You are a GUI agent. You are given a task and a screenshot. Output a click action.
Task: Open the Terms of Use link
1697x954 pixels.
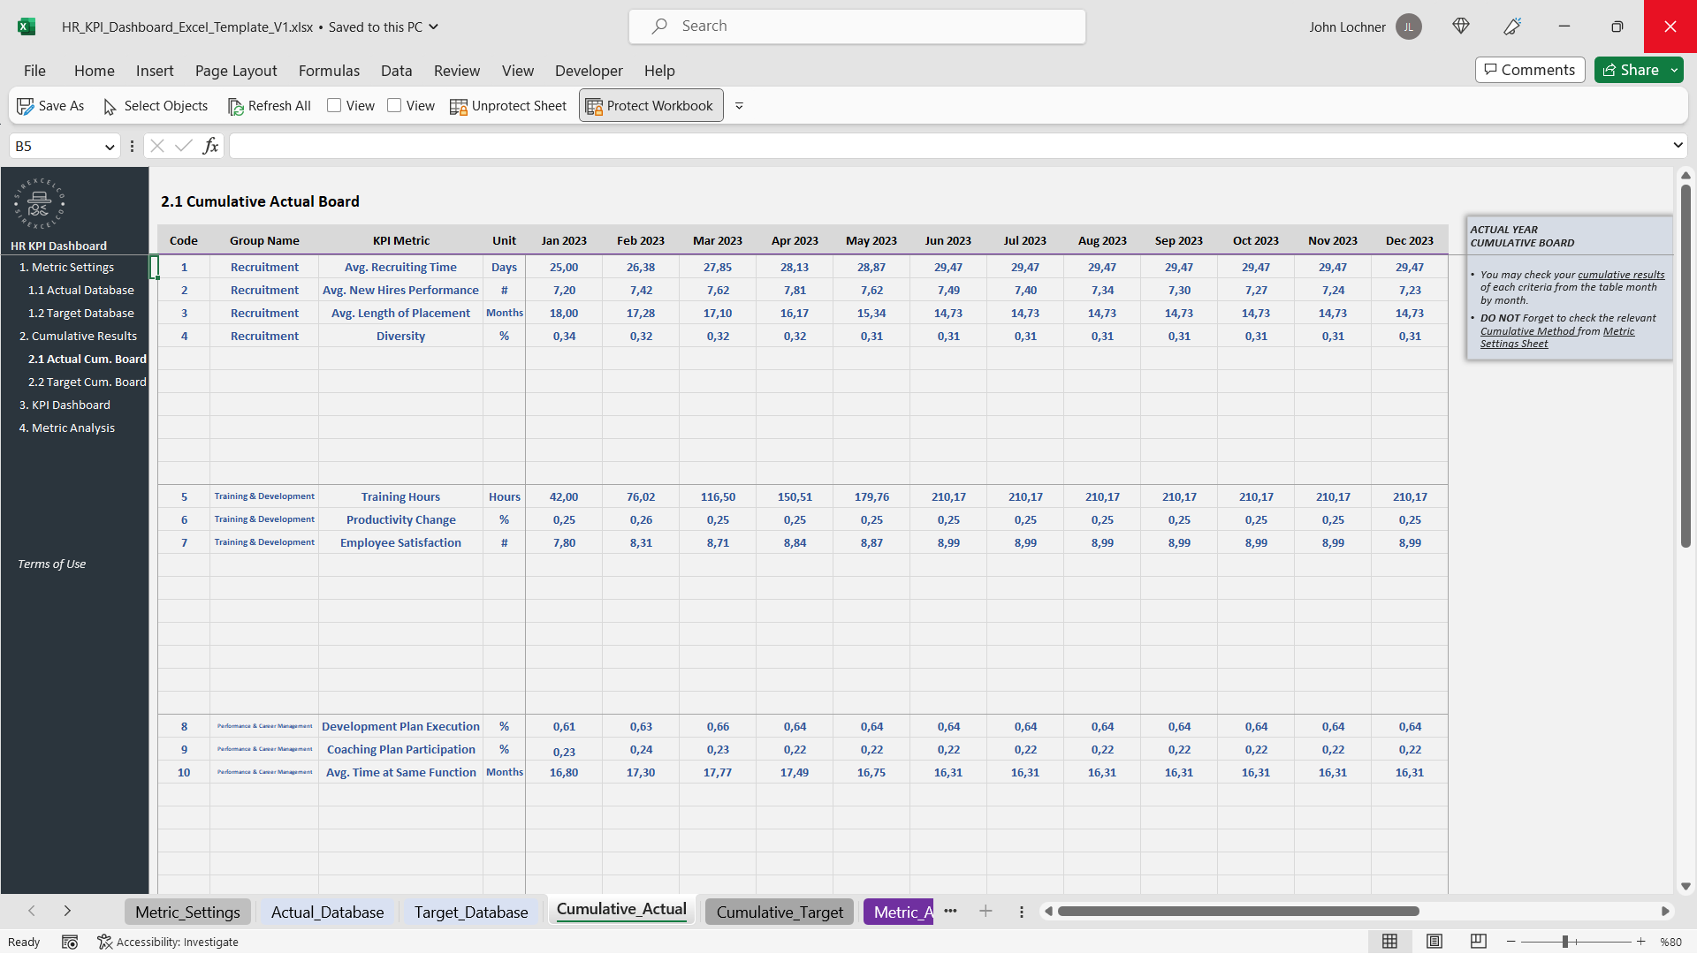[51, 563]
